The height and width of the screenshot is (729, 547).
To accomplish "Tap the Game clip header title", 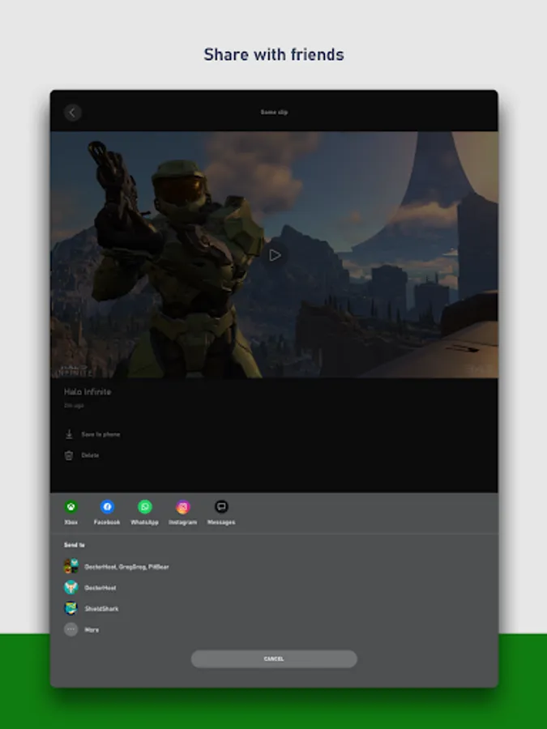I will tap(274, 112).
